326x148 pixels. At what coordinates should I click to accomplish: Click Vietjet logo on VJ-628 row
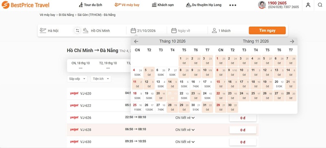(x=74, y=130)
